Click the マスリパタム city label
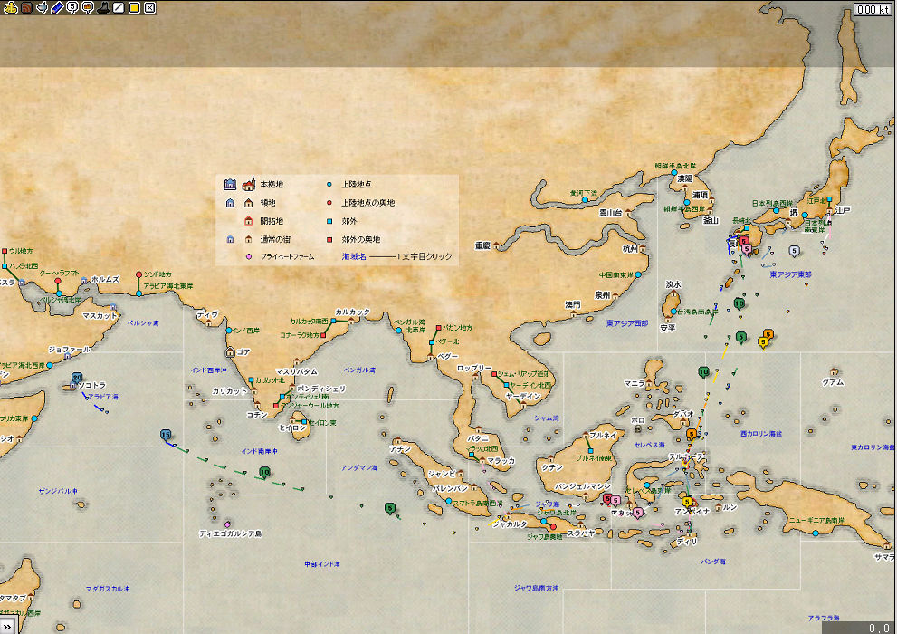The image size is (897, 634). pyautogui.click(x=296, y=372)
